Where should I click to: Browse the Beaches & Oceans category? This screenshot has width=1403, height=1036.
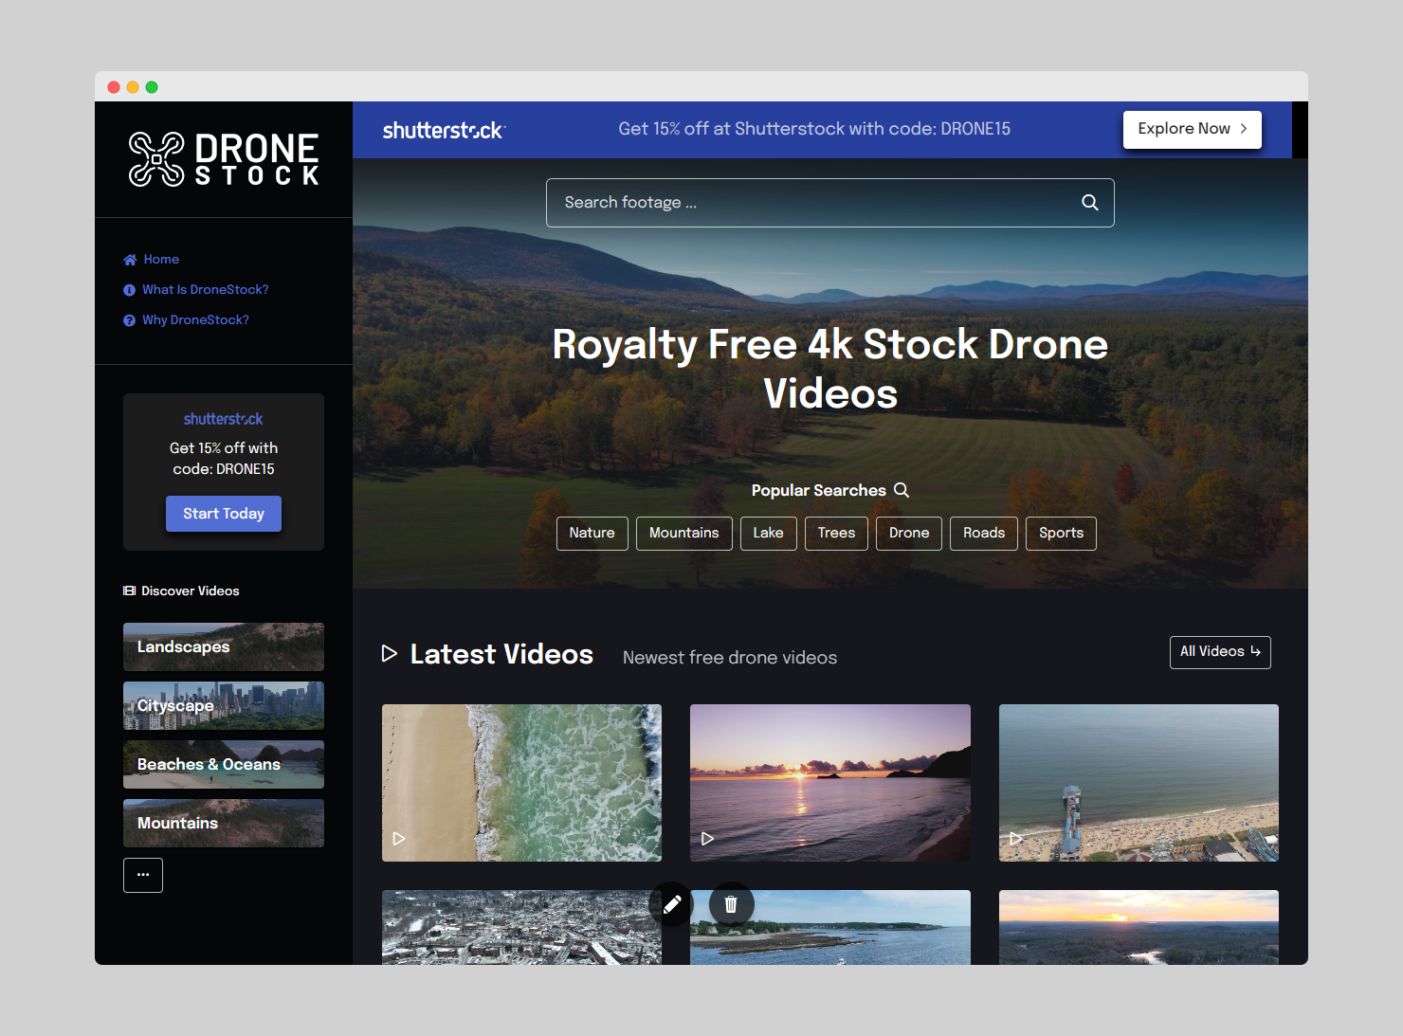point(224,765)
